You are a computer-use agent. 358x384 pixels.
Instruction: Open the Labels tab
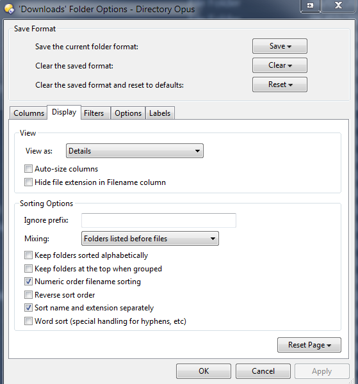(159, 113)
